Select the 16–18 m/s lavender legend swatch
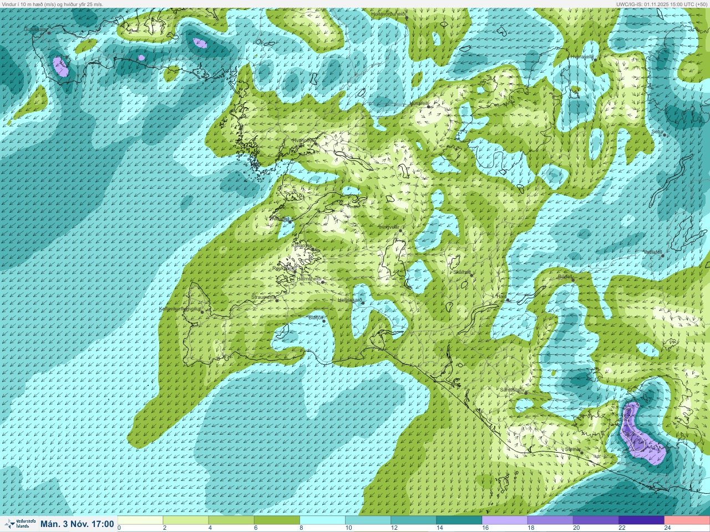Image resolution: width=710 pixels, height=532 pixels. tap(504, 520)
